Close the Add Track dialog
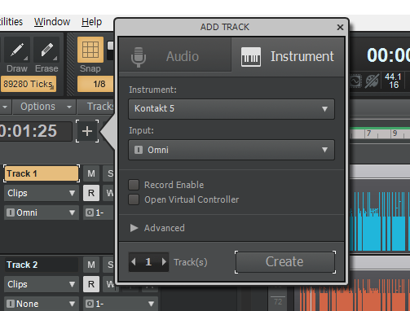This screenshot has height=311, width=410. [x=340, y=27]
